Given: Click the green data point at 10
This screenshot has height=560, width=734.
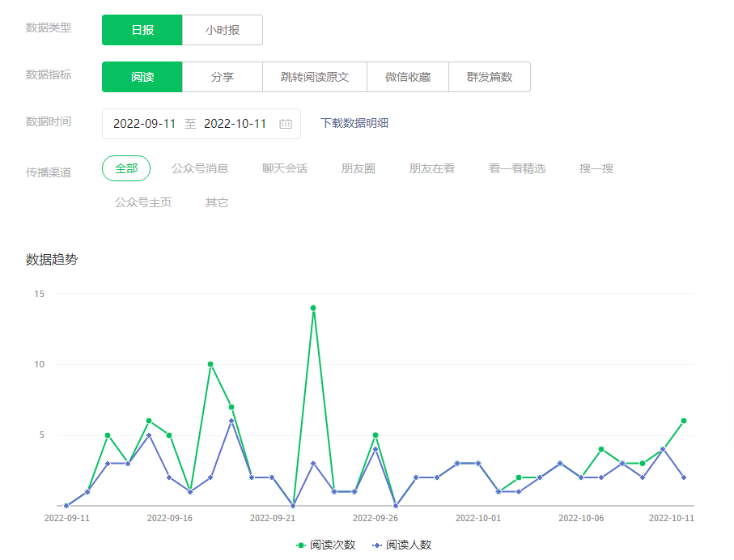Looking at the screenshot, I should point(210,364).
